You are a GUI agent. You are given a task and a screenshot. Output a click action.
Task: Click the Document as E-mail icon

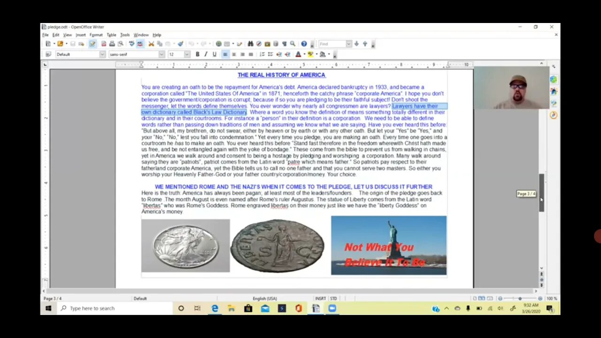(81, 44)
